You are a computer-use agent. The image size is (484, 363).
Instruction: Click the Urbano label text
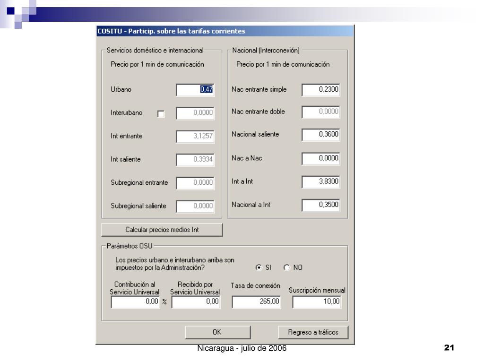coord(121,89)
